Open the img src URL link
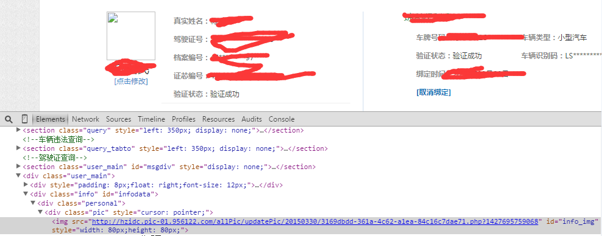This screenshot has height=236, width=602. click(x=315, y=221)
